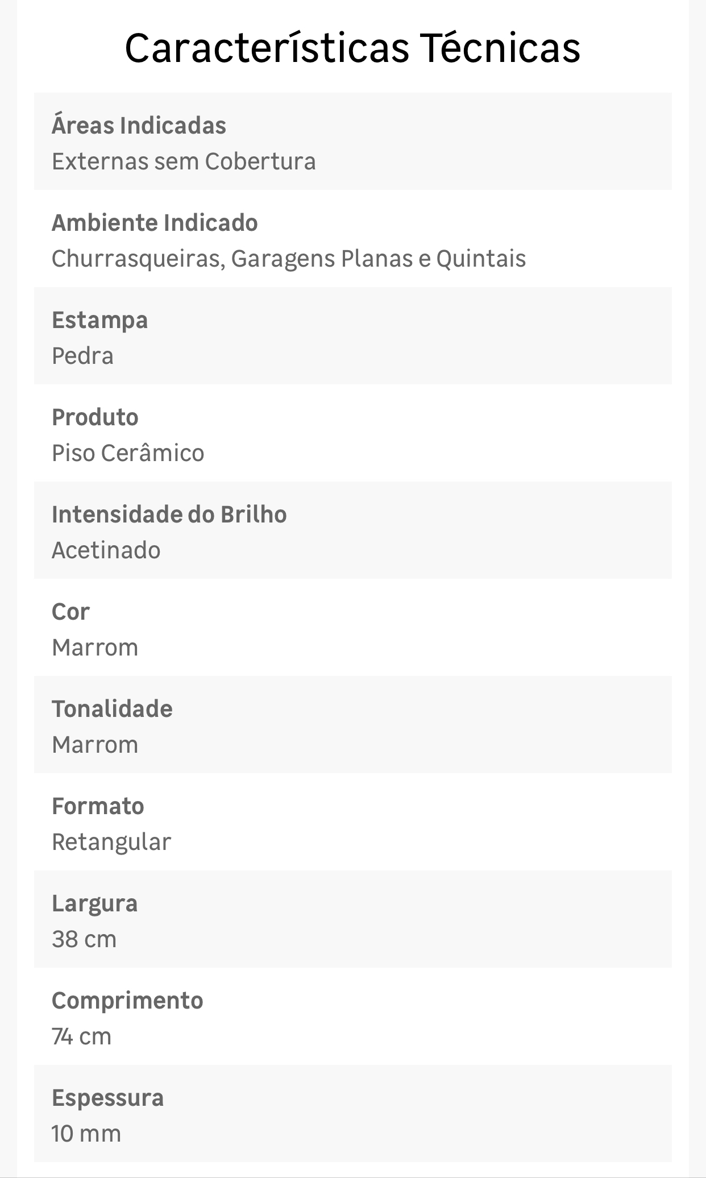Viewport: 706px width, 1178px height.
Task: Select the Intensidade do Brilho label
Action: click(169, 515)
